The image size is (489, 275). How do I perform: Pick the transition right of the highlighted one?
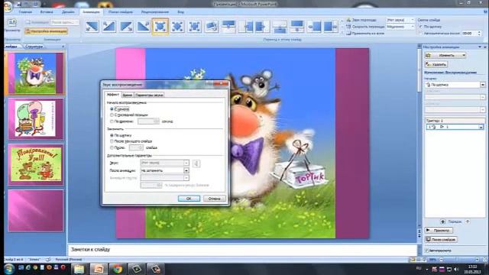[x=177, y=26]
